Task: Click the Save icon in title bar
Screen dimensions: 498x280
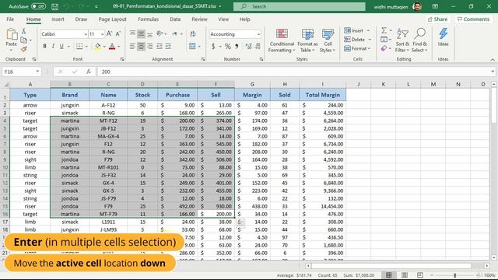Action: [54, 6]
